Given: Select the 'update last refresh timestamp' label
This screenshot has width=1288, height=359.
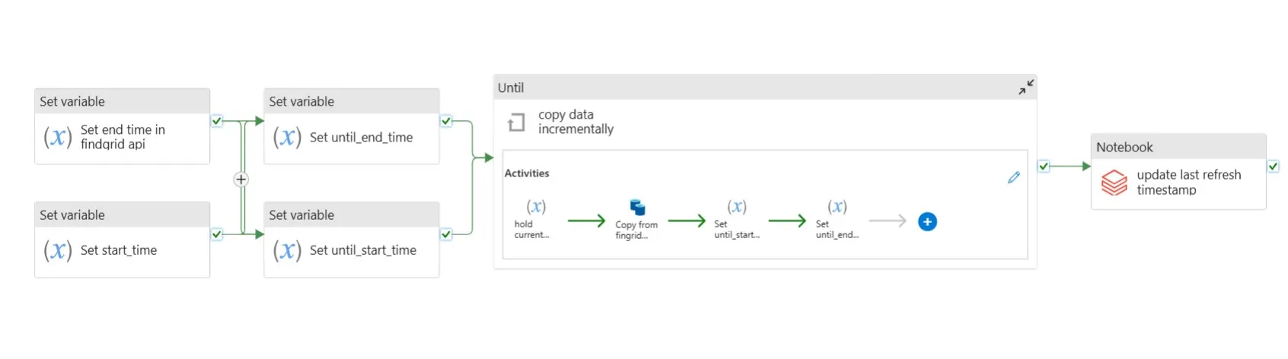Looking at the screenshot, I should click(x=1189, y=183).
